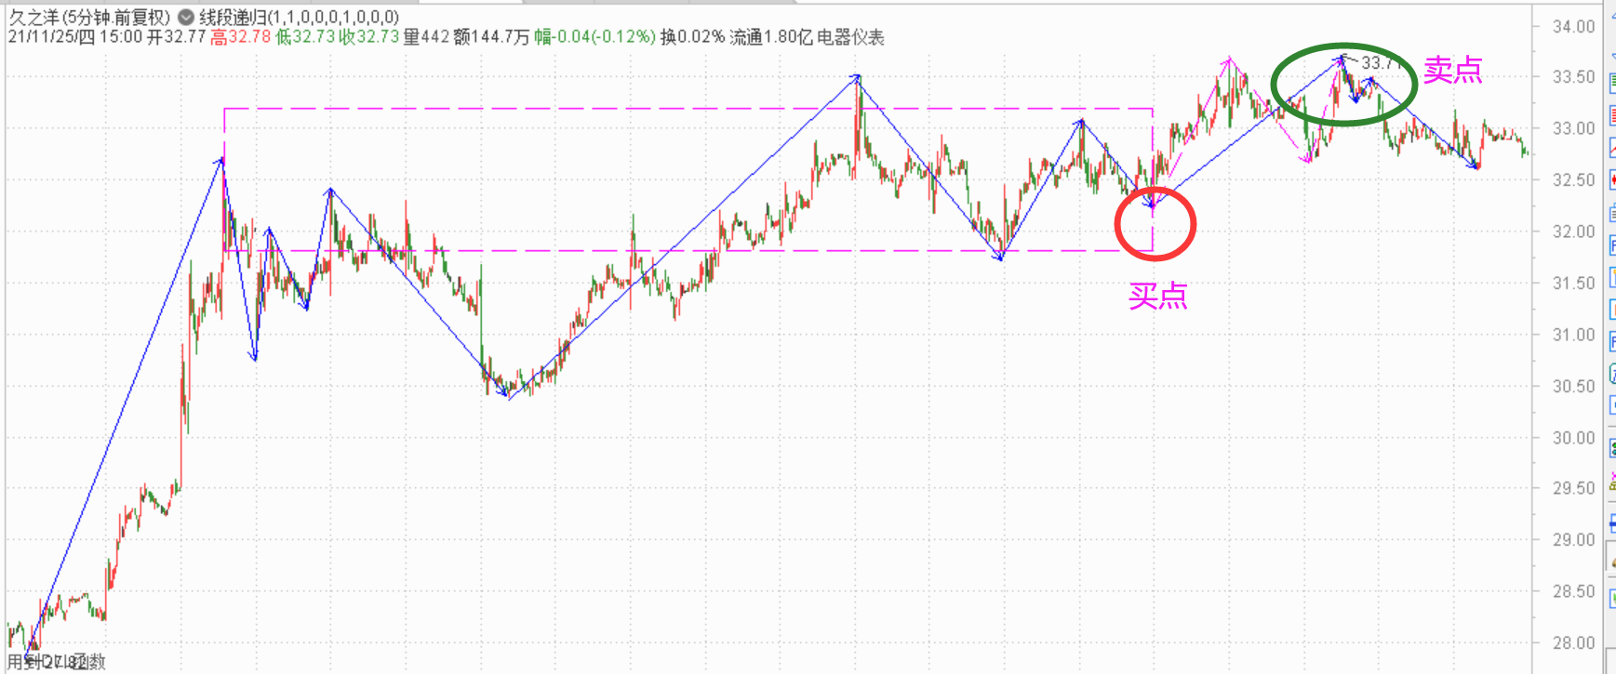The width and height of the screenshot is (1616, 674).
Task: Click the 34.00 price axis label
Action: tap(1573, 27)
